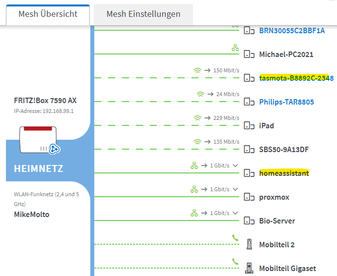Click the LAN icon on the Bio-Server connection
Image resolution: width=337 pixels, height=276 pixels.
(194, 214)
